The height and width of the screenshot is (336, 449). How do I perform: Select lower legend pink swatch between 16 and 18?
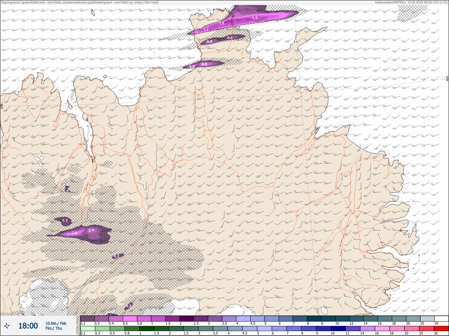click(383, 329)
